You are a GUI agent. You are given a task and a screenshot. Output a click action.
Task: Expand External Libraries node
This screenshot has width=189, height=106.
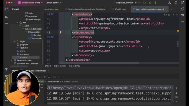pyautogui.click(x=12, y=60)
